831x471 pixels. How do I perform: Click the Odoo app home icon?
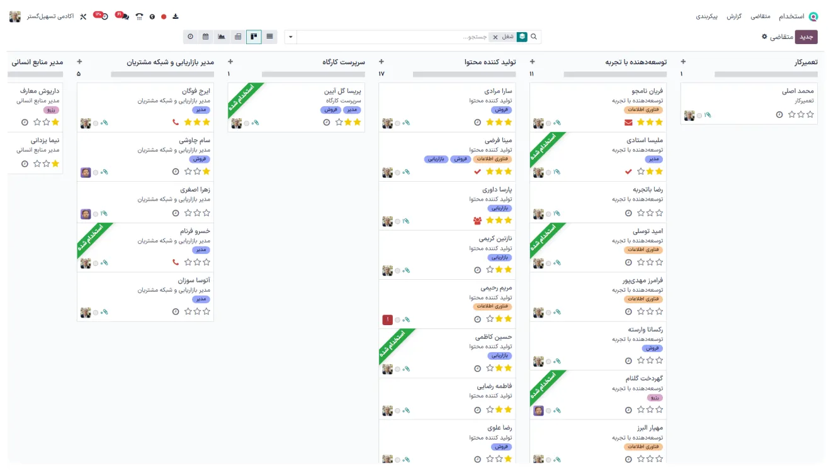point(813,16)
